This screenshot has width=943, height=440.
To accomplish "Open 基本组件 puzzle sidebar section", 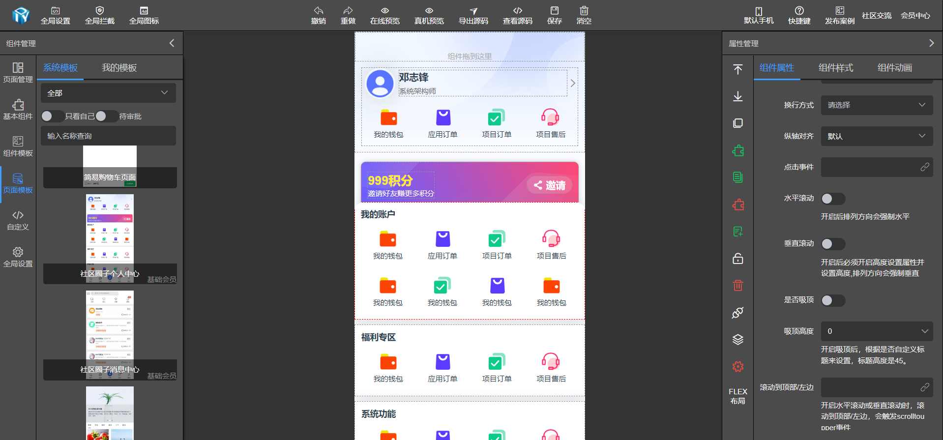I will (x=18, y=110).
